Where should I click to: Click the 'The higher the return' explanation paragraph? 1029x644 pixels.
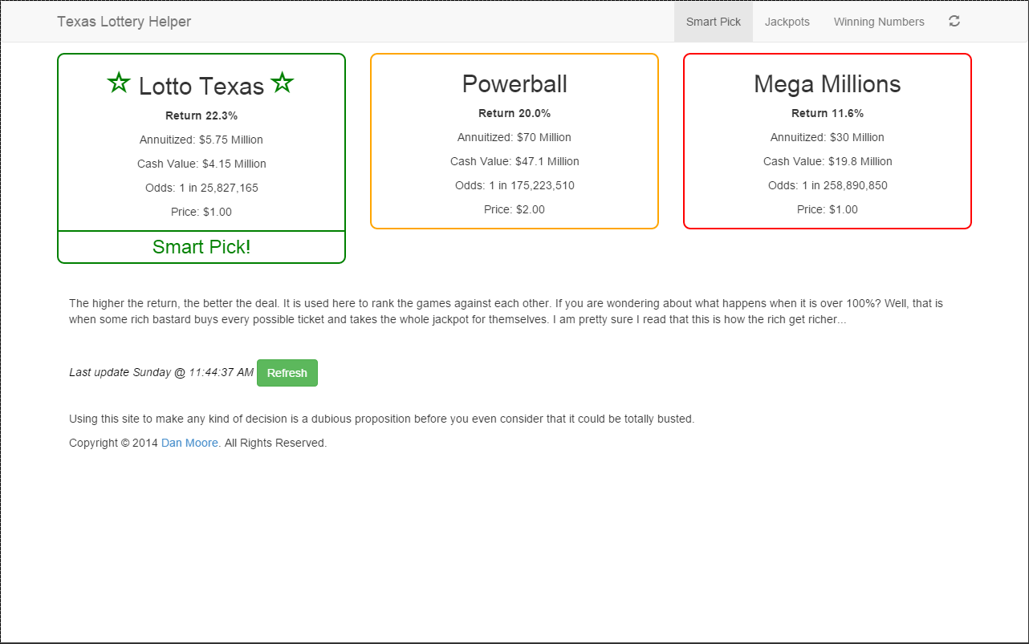[x=506, y=311]
